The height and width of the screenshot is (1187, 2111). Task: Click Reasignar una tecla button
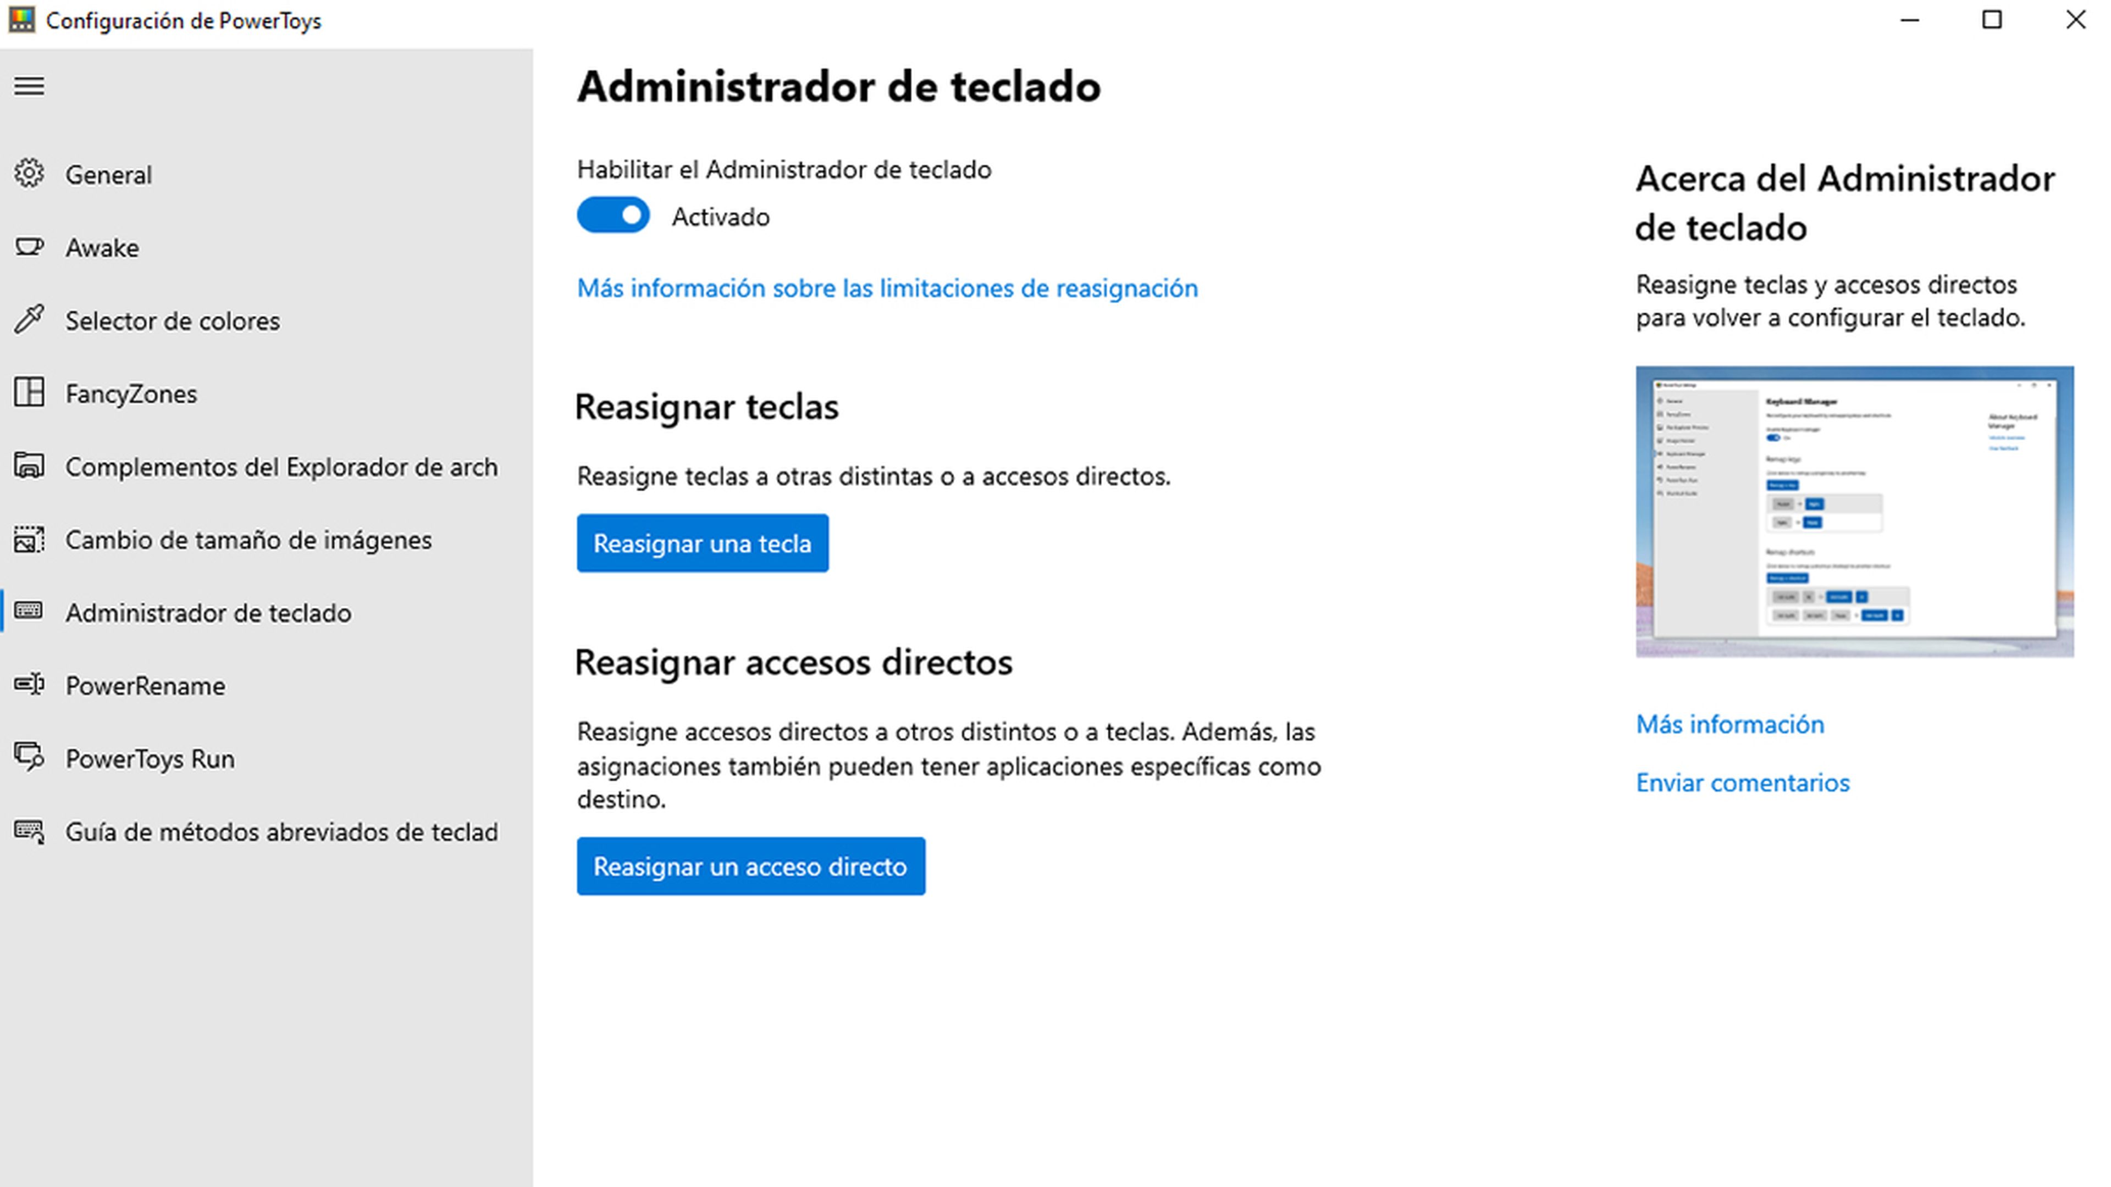[x=703, y=542]
